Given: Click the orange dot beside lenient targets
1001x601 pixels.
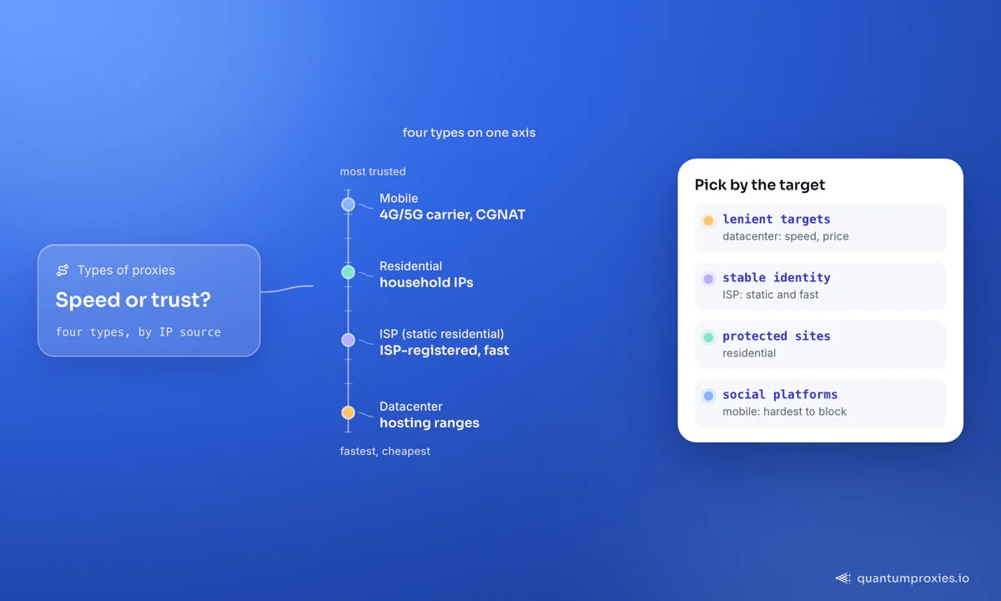Looking at the screenshot, I should click(x=708, y=220).
